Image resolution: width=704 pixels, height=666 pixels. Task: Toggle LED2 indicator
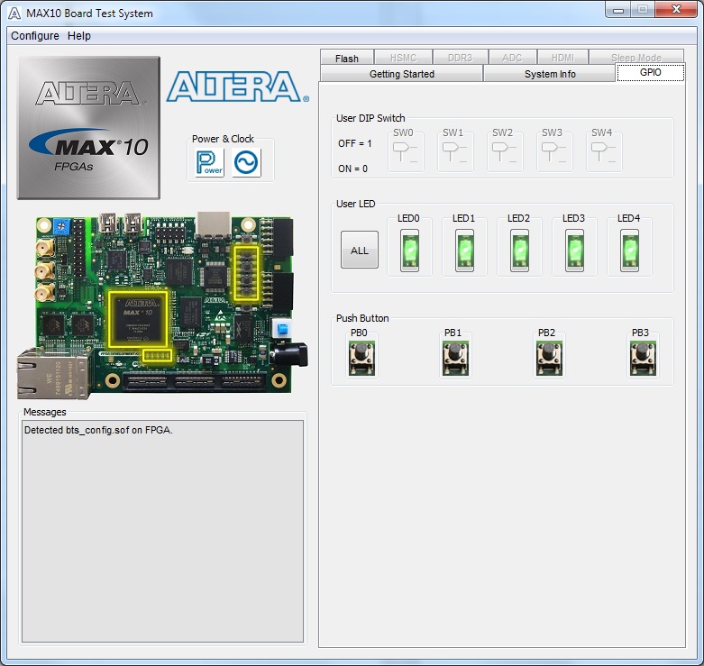coord(519,250)
